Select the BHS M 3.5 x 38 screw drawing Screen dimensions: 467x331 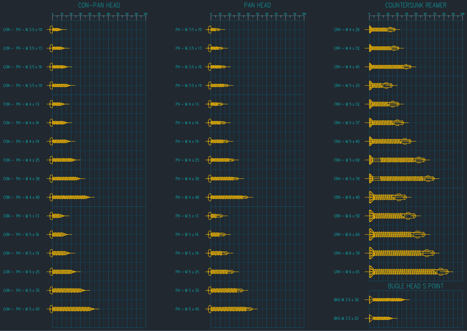387,300
